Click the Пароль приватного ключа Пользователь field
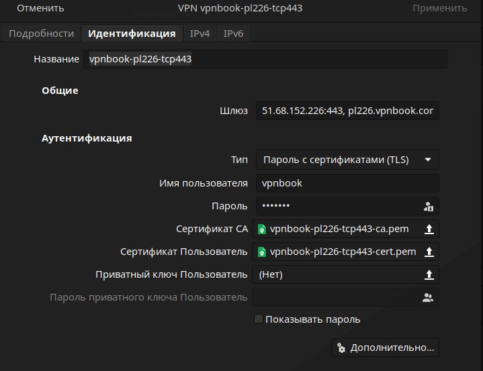Screen dimensions: 483x371 pos(345,297)
